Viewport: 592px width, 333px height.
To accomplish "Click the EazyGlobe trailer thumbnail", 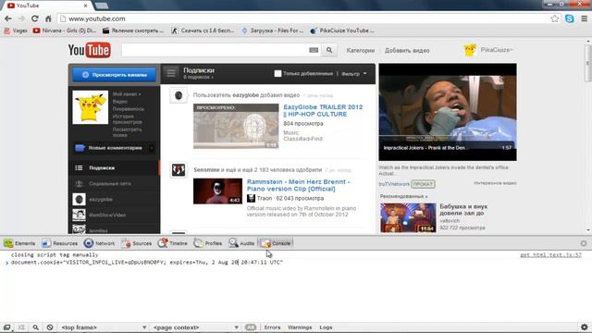I will pos(236,126).
